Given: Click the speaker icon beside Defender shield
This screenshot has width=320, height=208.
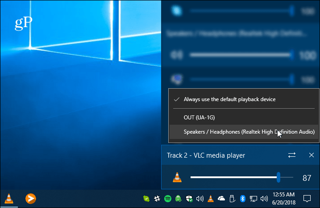Looking at the screenshot, I should pyautogui.click(x=200, y=199).
